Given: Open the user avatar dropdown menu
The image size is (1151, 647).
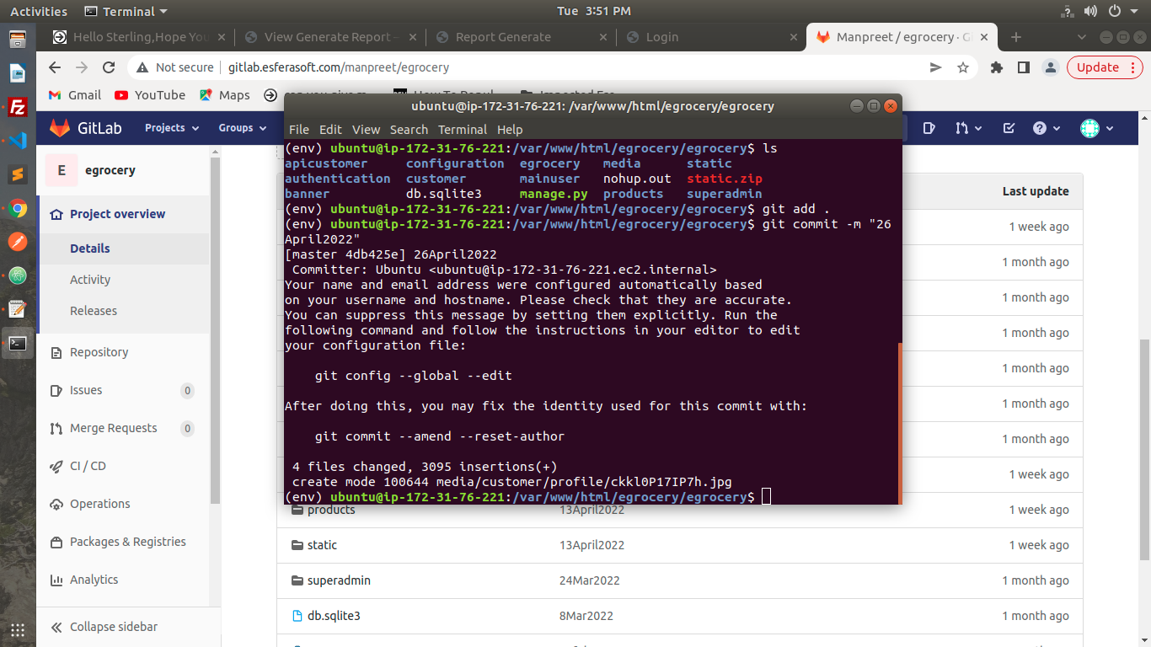Looking at the screenshot, I should coord(1097,128).
